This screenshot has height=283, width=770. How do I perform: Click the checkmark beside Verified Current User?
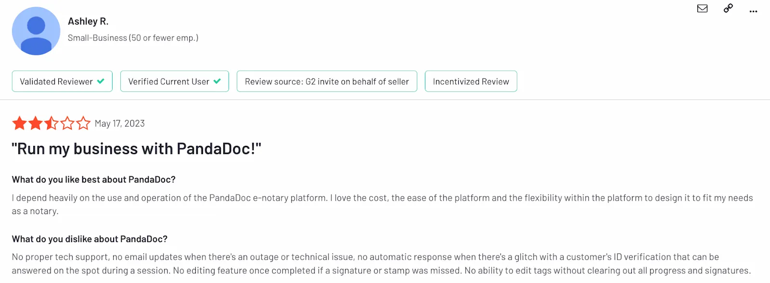[217, 81]
